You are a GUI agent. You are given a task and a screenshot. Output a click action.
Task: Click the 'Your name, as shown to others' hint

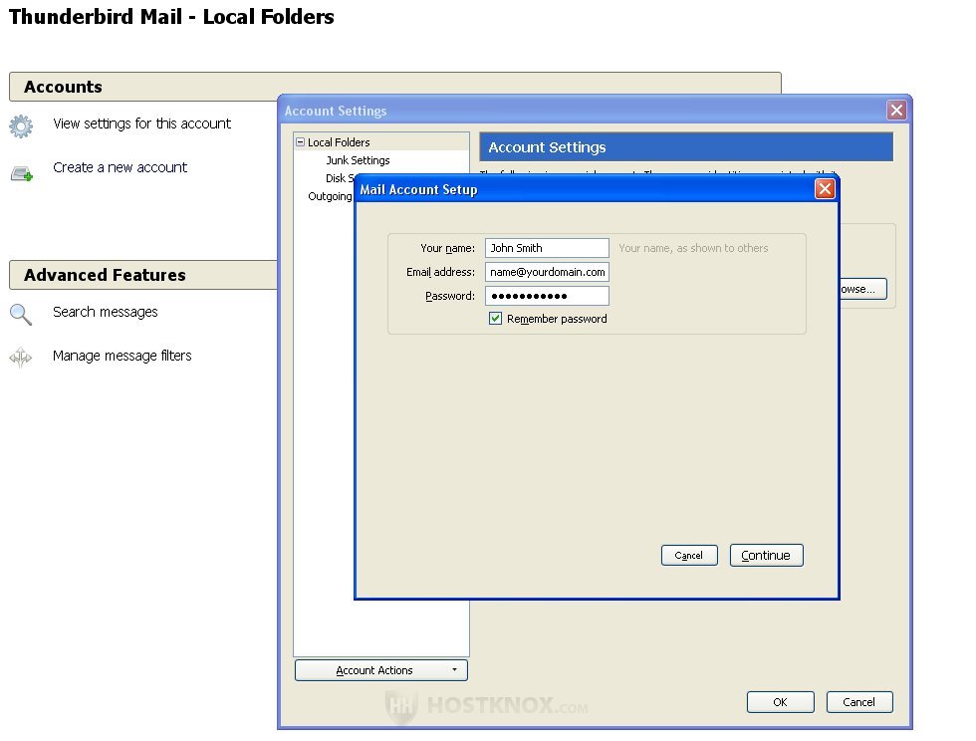[693, 248]
